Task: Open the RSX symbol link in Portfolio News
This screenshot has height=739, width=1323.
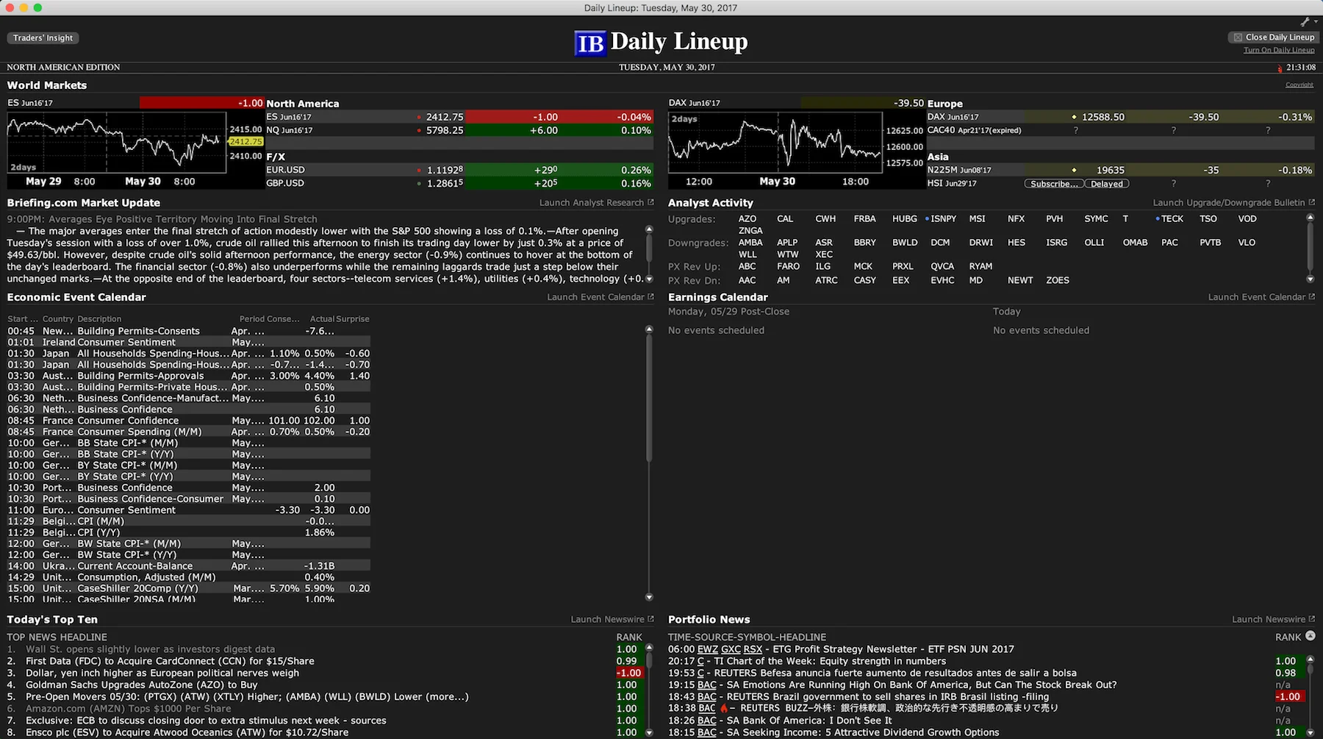Action: pos(753,649)
